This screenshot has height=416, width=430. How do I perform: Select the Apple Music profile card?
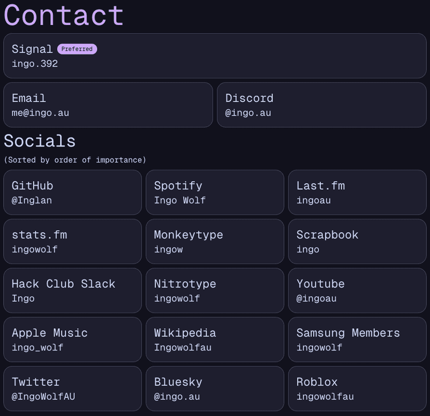pos(73,340)
